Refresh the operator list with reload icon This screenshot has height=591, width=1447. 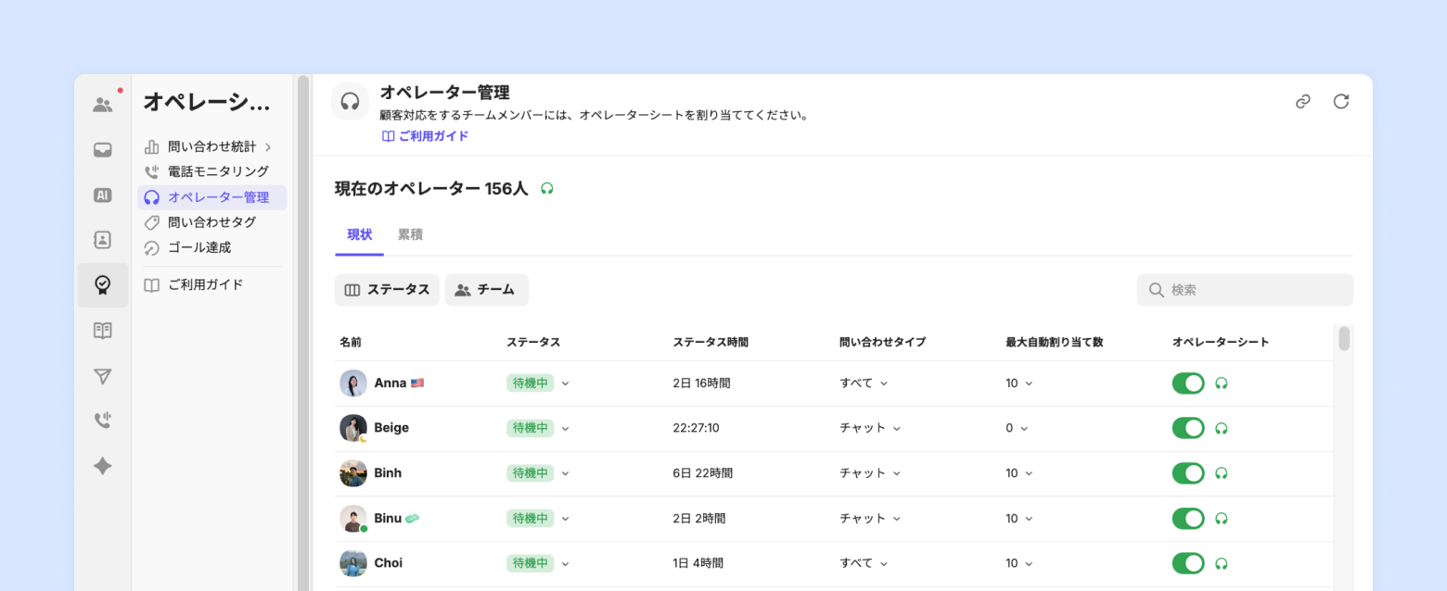pyautogui.click(x=1341, y=102)
